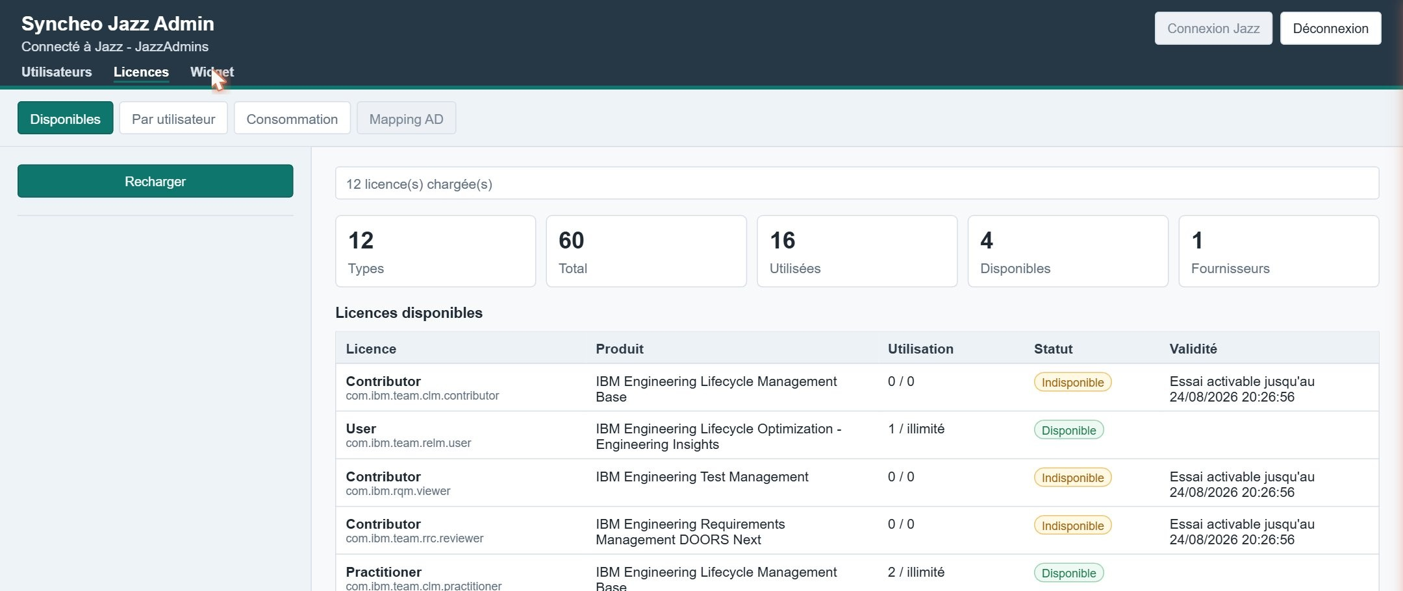
Task: Click the '12 licence(s) chargée(s)' status field
Action: [857, 184]
